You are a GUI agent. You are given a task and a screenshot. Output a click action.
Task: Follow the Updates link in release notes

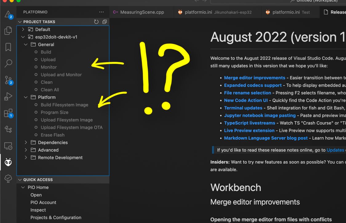click(x=336, y=150)
